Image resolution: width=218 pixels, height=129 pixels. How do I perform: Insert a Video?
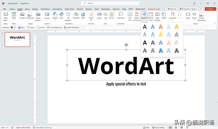pos(188,16)
